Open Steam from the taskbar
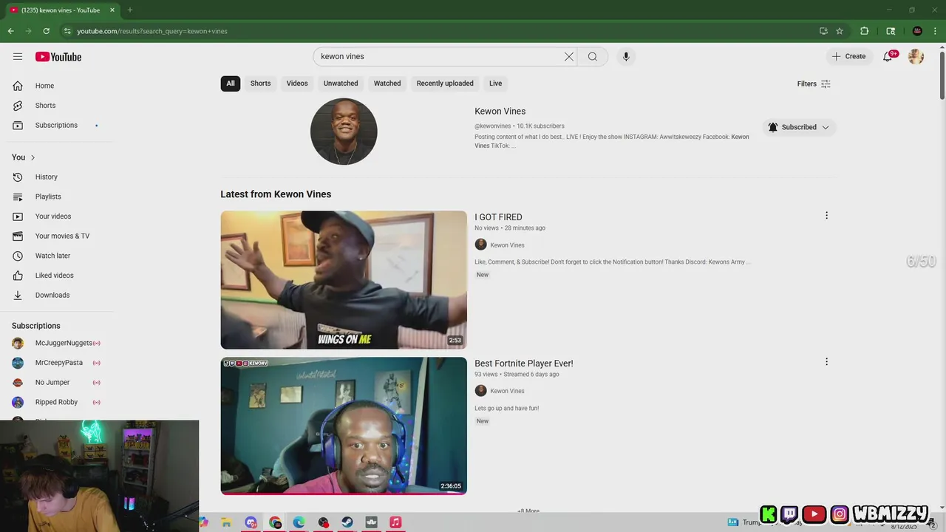This screenshot has width=946, height=532. pyautogui.click(x=347, y=522)
